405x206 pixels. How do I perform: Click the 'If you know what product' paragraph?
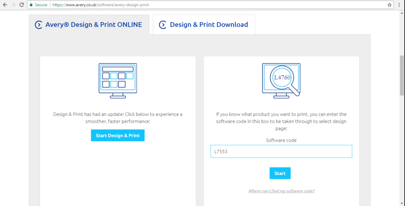(281, 121)
